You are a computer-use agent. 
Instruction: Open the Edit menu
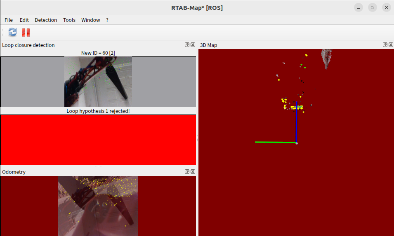24,20
